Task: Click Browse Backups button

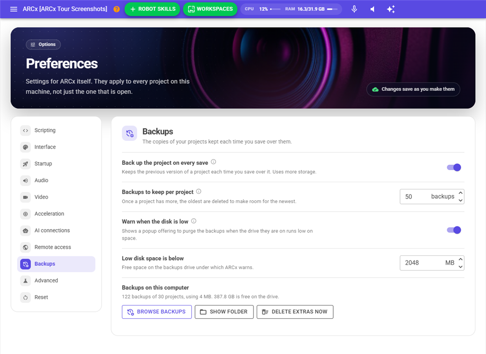Action: tap(157, 312)
